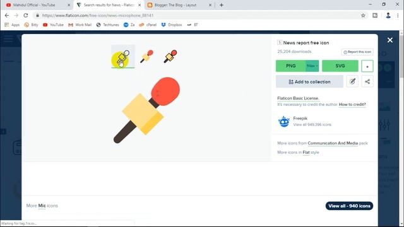Select the outlined color microphone variant thumbnail

(x=170, y=56)
